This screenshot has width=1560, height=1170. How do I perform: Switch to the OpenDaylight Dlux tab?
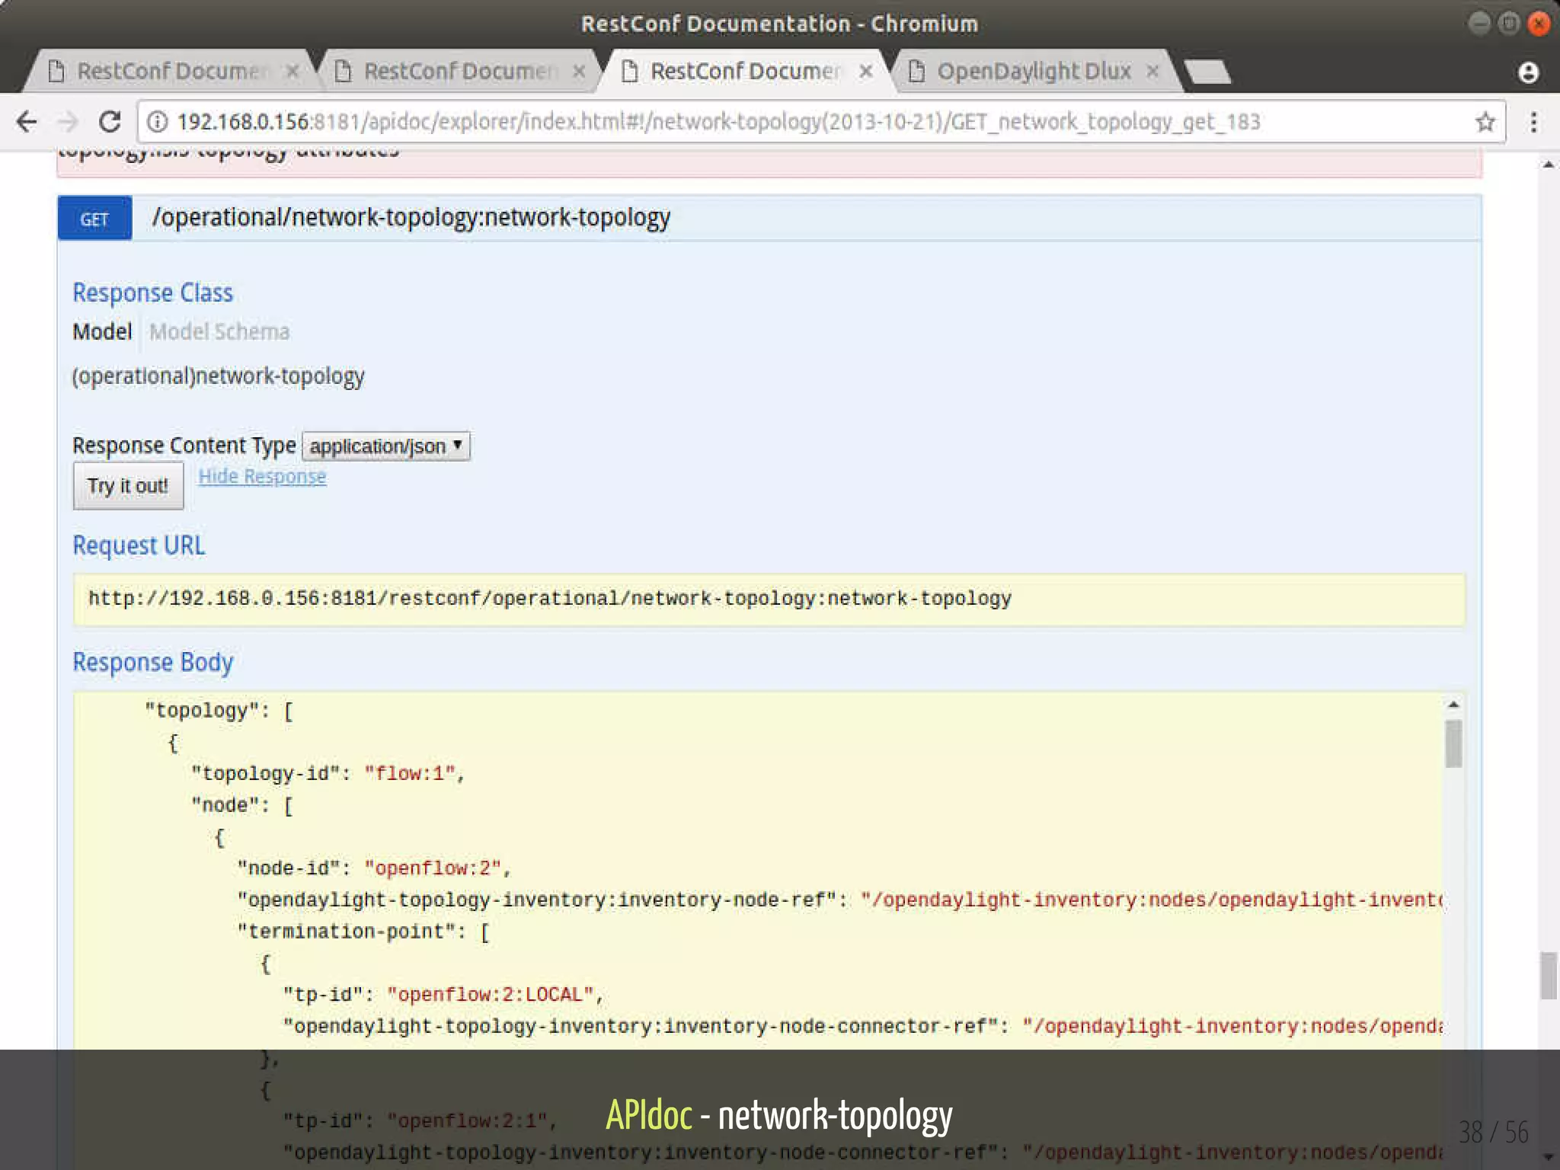(x=1032, y=72)
